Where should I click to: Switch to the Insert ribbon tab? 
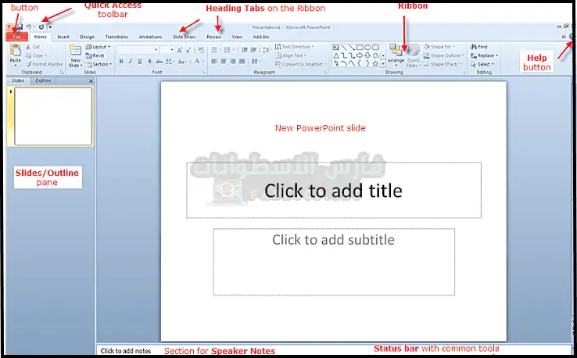(63, 37)
